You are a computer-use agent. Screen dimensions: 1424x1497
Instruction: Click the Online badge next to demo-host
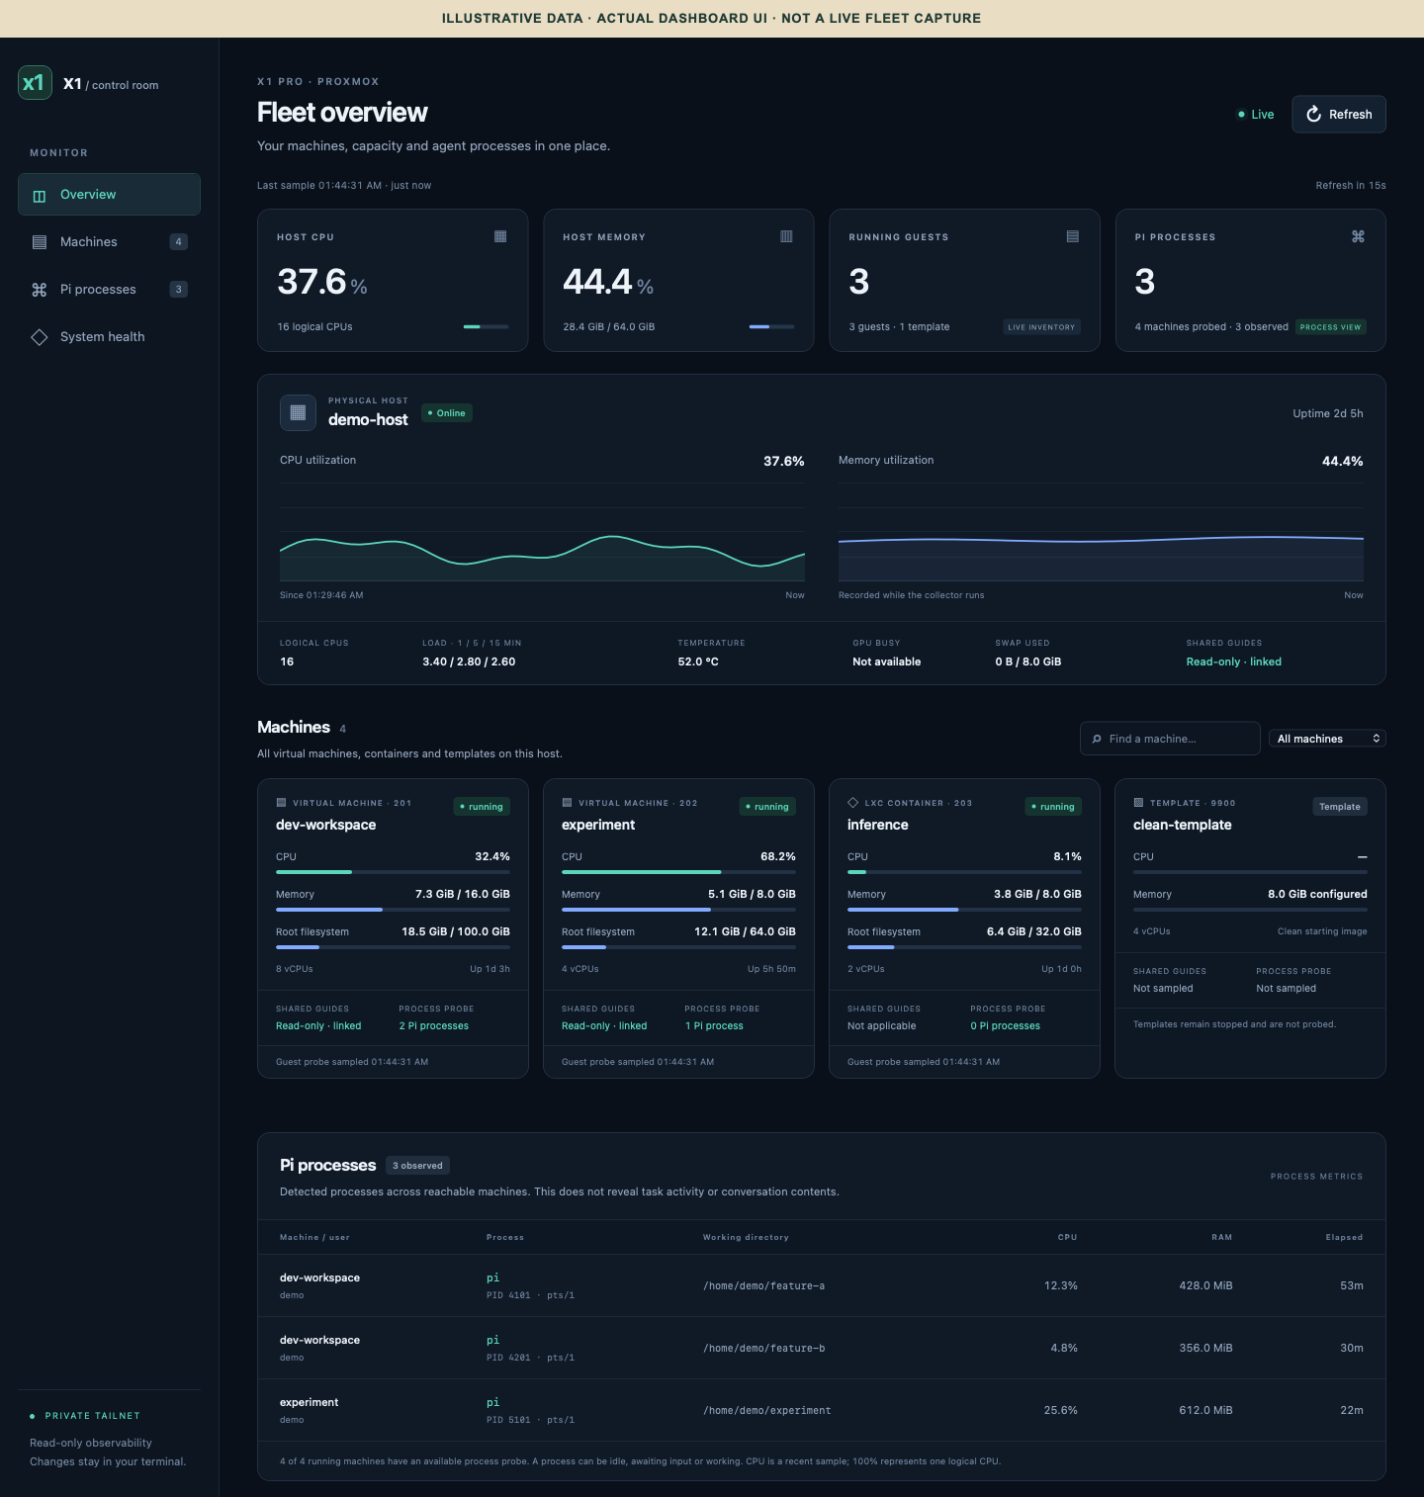click(x=447, y=413)
